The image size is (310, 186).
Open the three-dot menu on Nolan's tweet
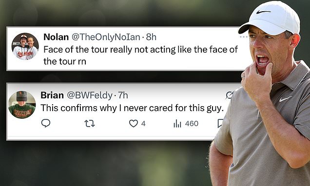pyautogui.click(x=243, y=37)
